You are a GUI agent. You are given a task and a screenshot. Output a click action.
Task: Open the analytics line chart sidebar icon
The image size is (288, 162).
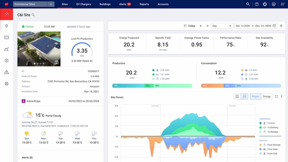[x=7, y=49]
